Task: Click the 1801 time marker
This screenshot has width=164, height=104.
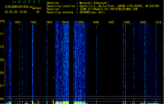Action: pos(18,22)
